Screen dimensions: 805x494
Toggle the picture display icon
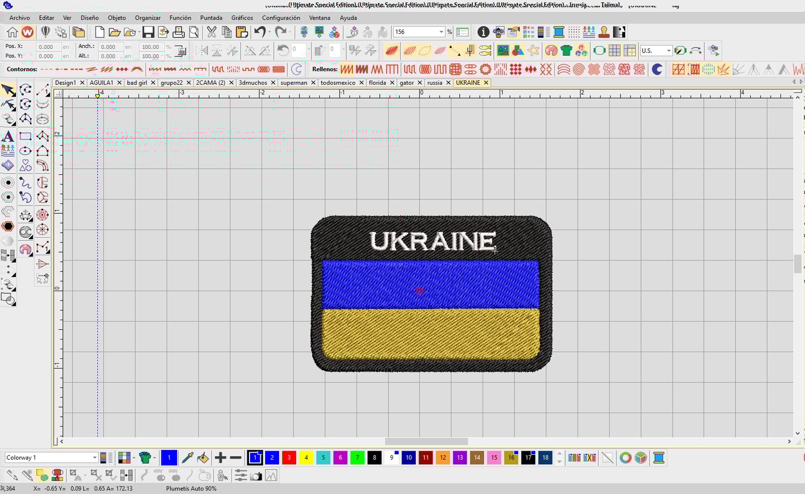coord(503,51)
